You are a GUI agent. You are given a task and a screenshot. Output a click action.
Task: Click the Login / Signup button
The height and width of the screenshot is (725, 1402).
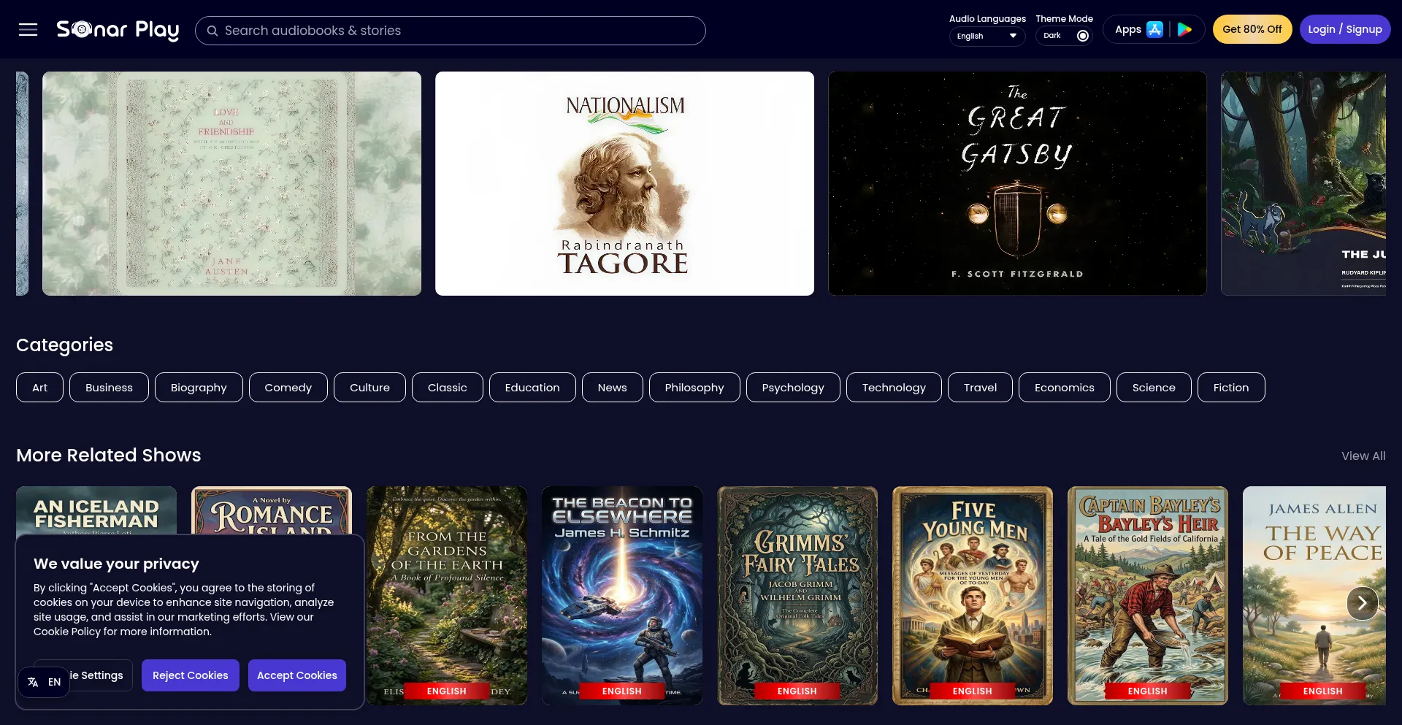[x=1345, y=29]
